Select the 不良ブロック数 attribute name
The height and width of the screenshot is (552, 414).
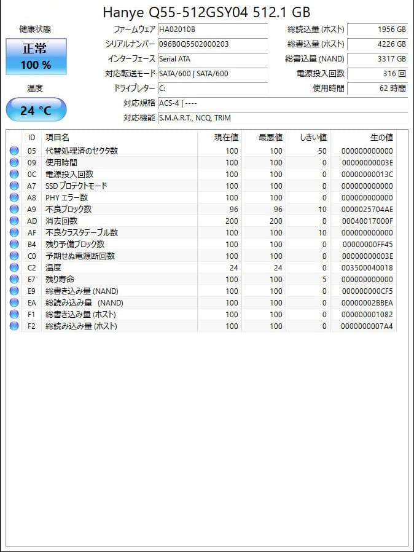coord(68,209)
